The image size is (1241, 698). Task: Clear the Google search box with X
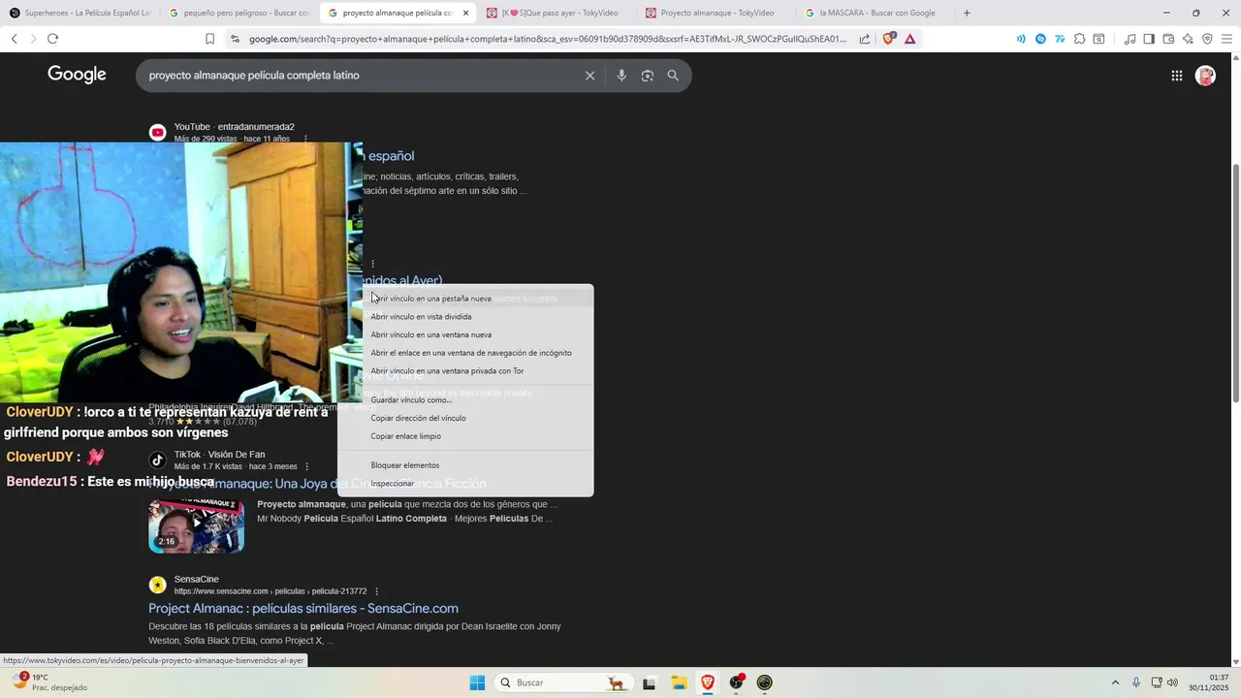[589, 76]
